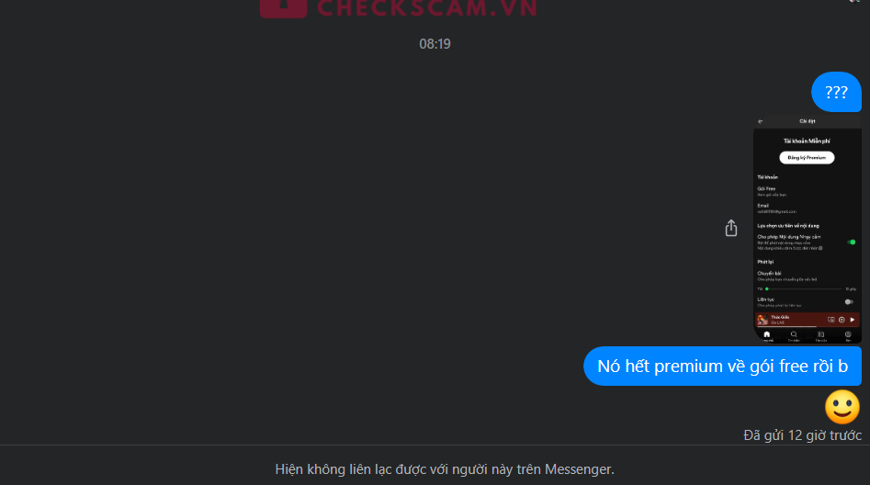Image resolution: width=870 pixels, height=485 pixels.
Task: Toggle the sensitive content (Nội dung Nhạy cảm) switch
Action: (x=851, y=242)
